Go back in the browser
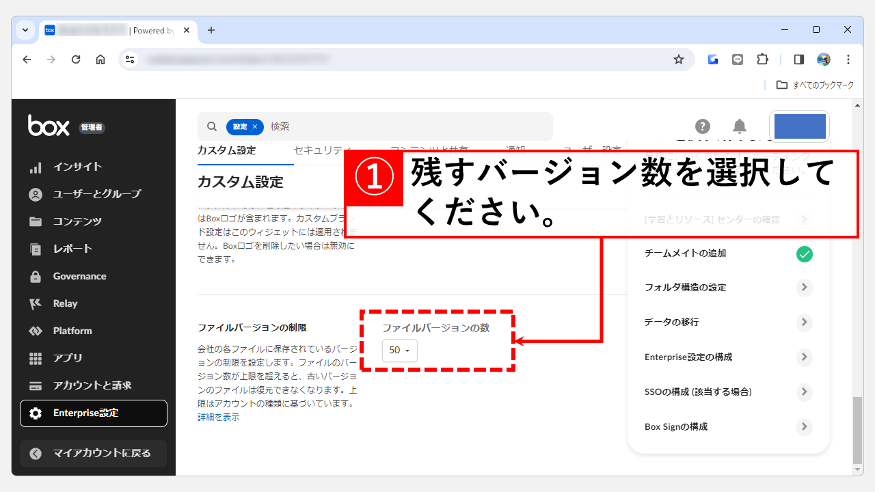This screenshot has height=492, width=875. (x=27, y=59)
